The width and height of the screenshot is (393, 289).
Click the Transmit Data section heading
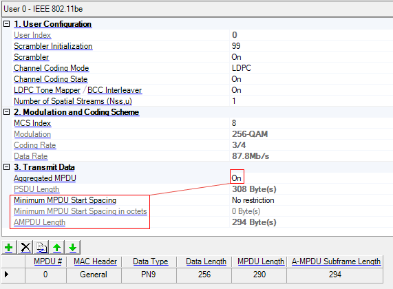coord(44,167)
